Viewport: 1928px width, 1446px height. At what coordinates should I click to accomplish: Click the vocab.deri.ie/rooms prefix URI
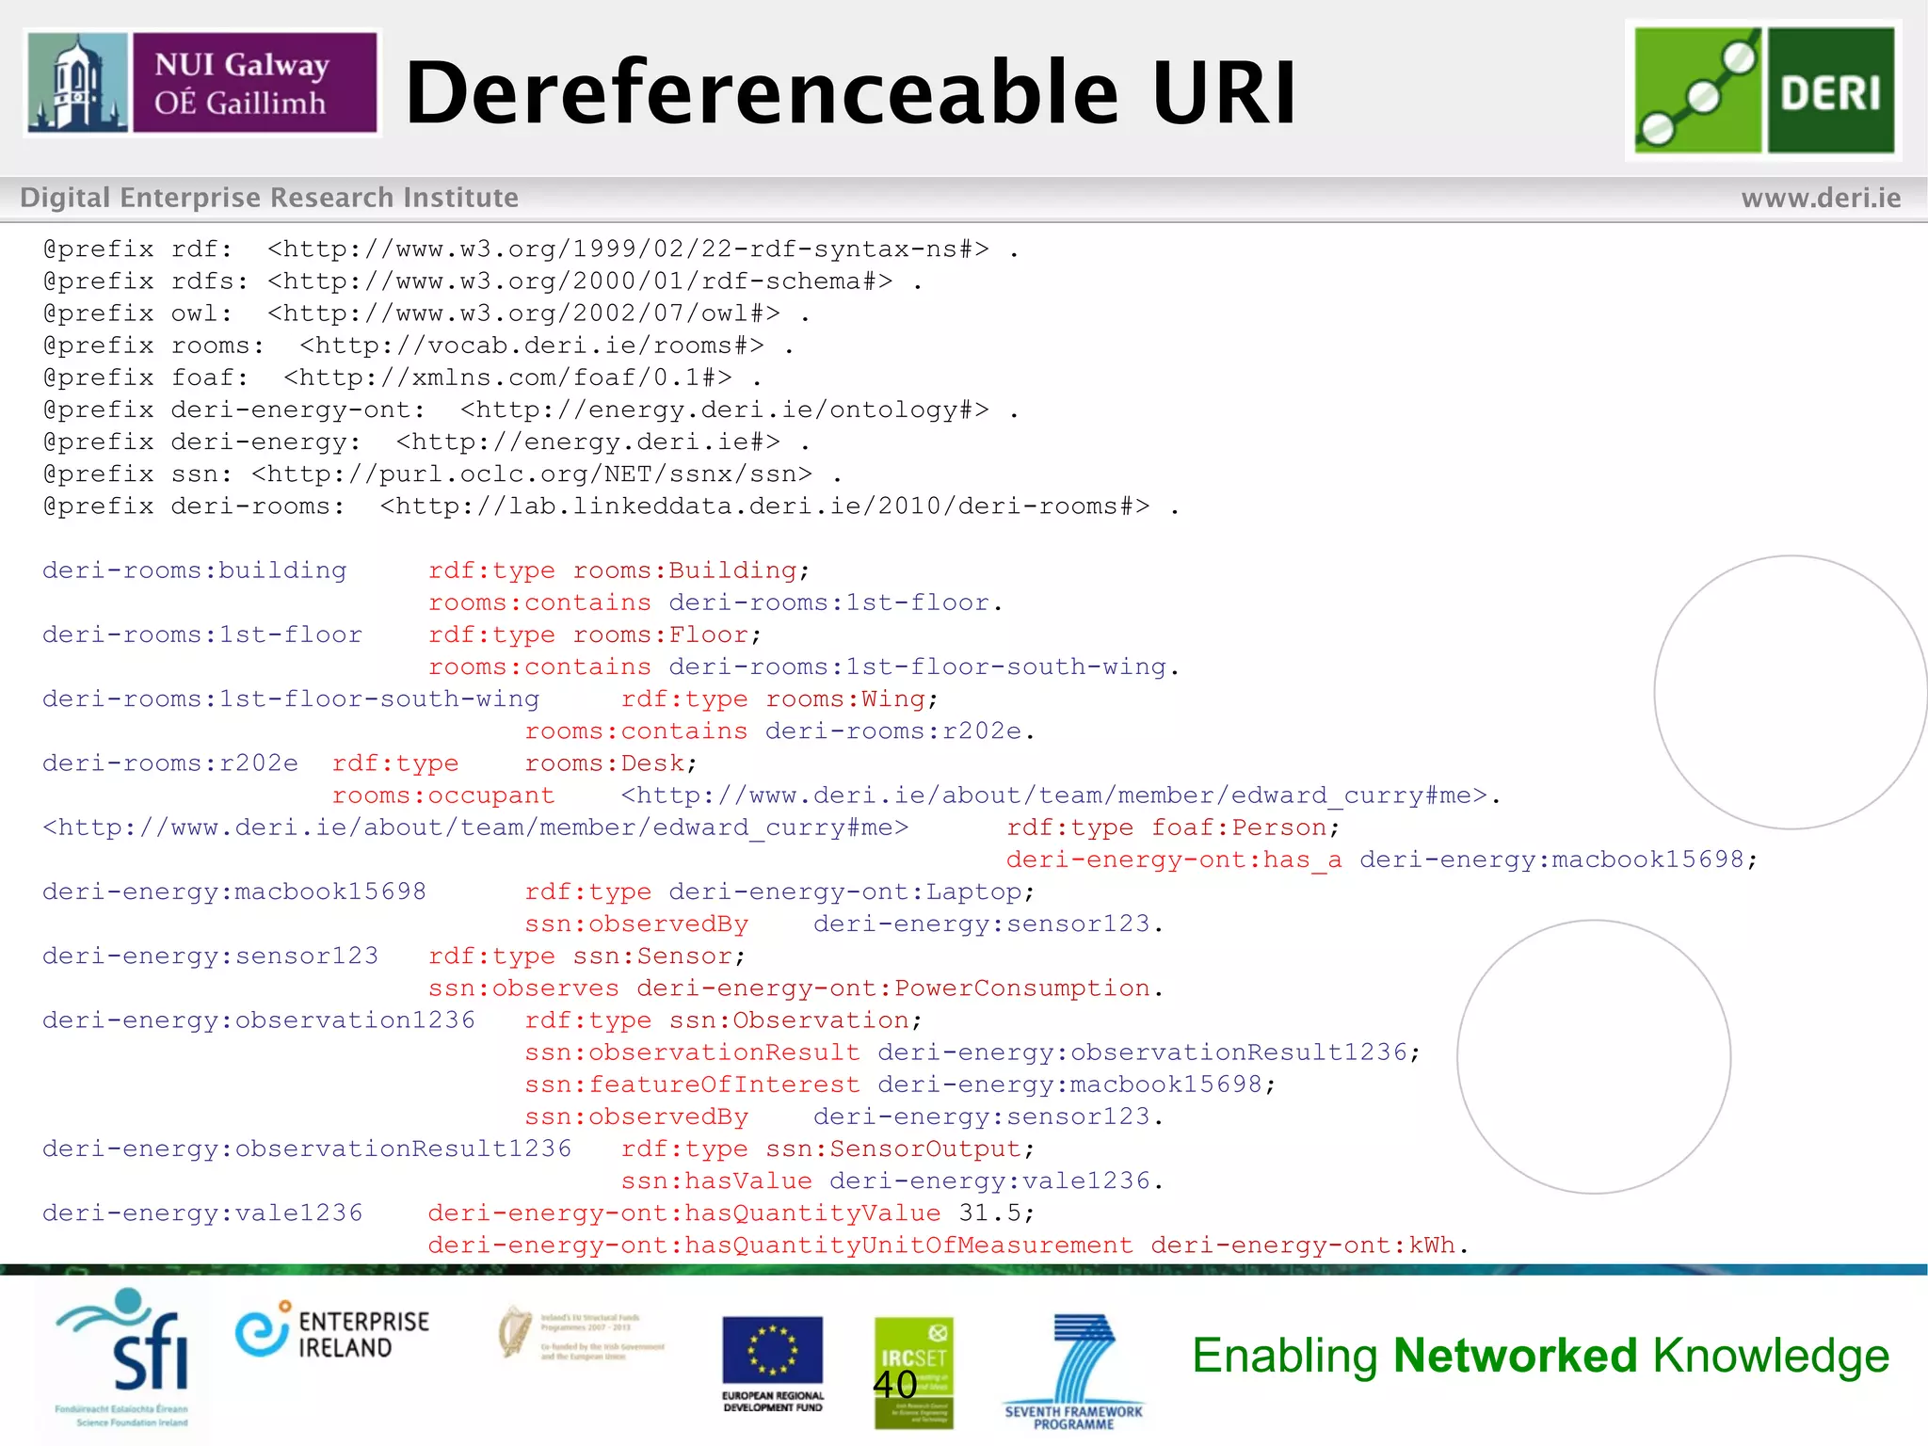click(x=532, y=345)
